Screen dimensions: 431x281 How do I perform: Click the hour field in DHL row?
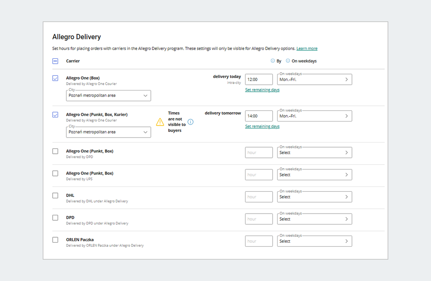pyautogui.click(x=259, y=197)
